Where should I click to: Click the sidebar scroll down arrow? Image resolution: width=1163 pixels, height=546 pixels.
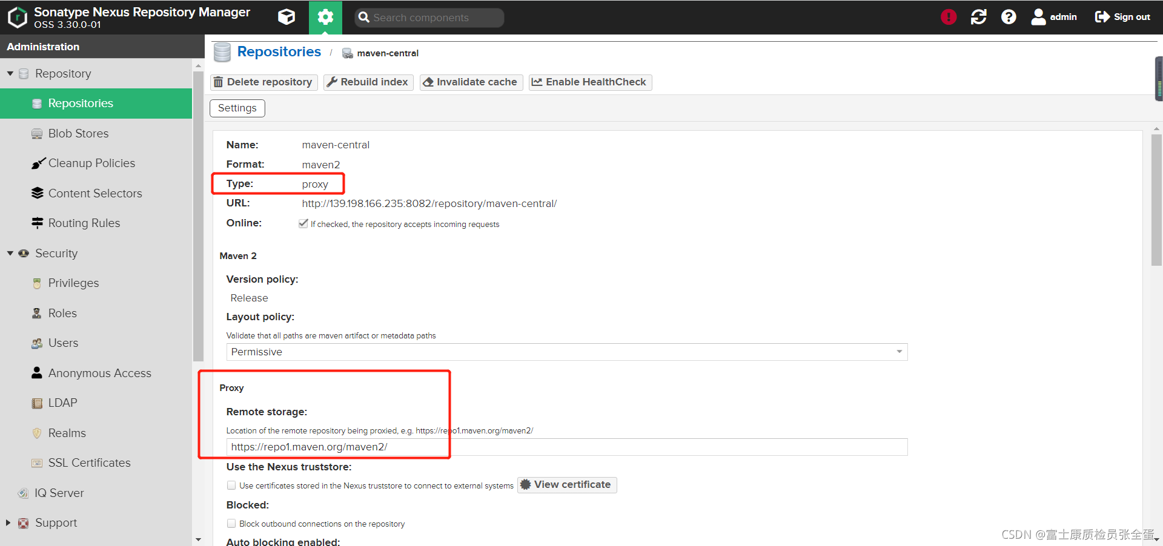point(198,539)
